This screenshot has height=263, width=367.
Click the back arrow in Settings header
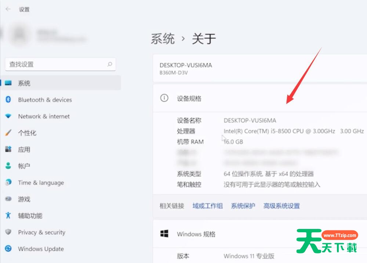8,9
